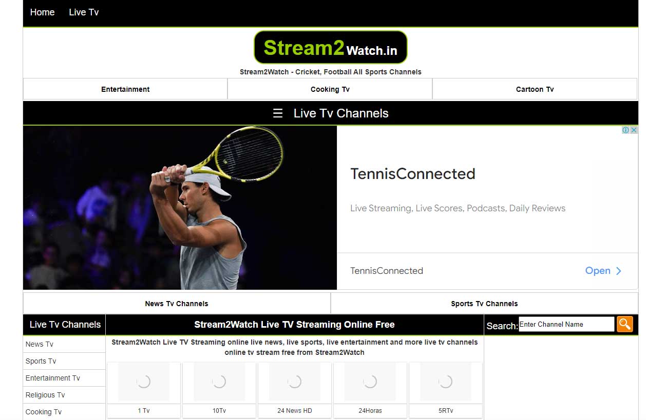This screenshot has height=420, width=646.
Task: Click the large TennisConnected ad headline
Action: (x=413, y=174)
